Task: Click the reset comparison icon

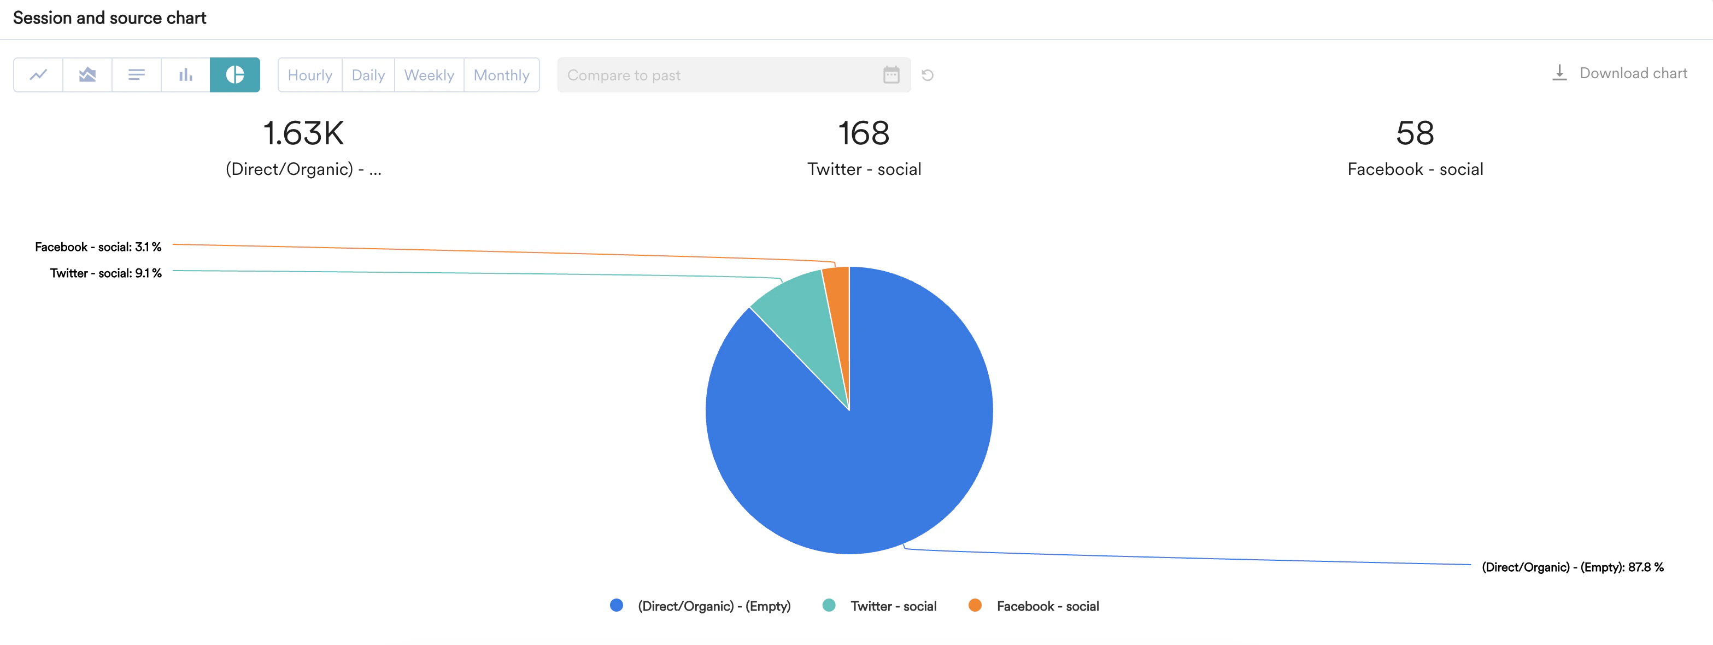Action: 927,74
